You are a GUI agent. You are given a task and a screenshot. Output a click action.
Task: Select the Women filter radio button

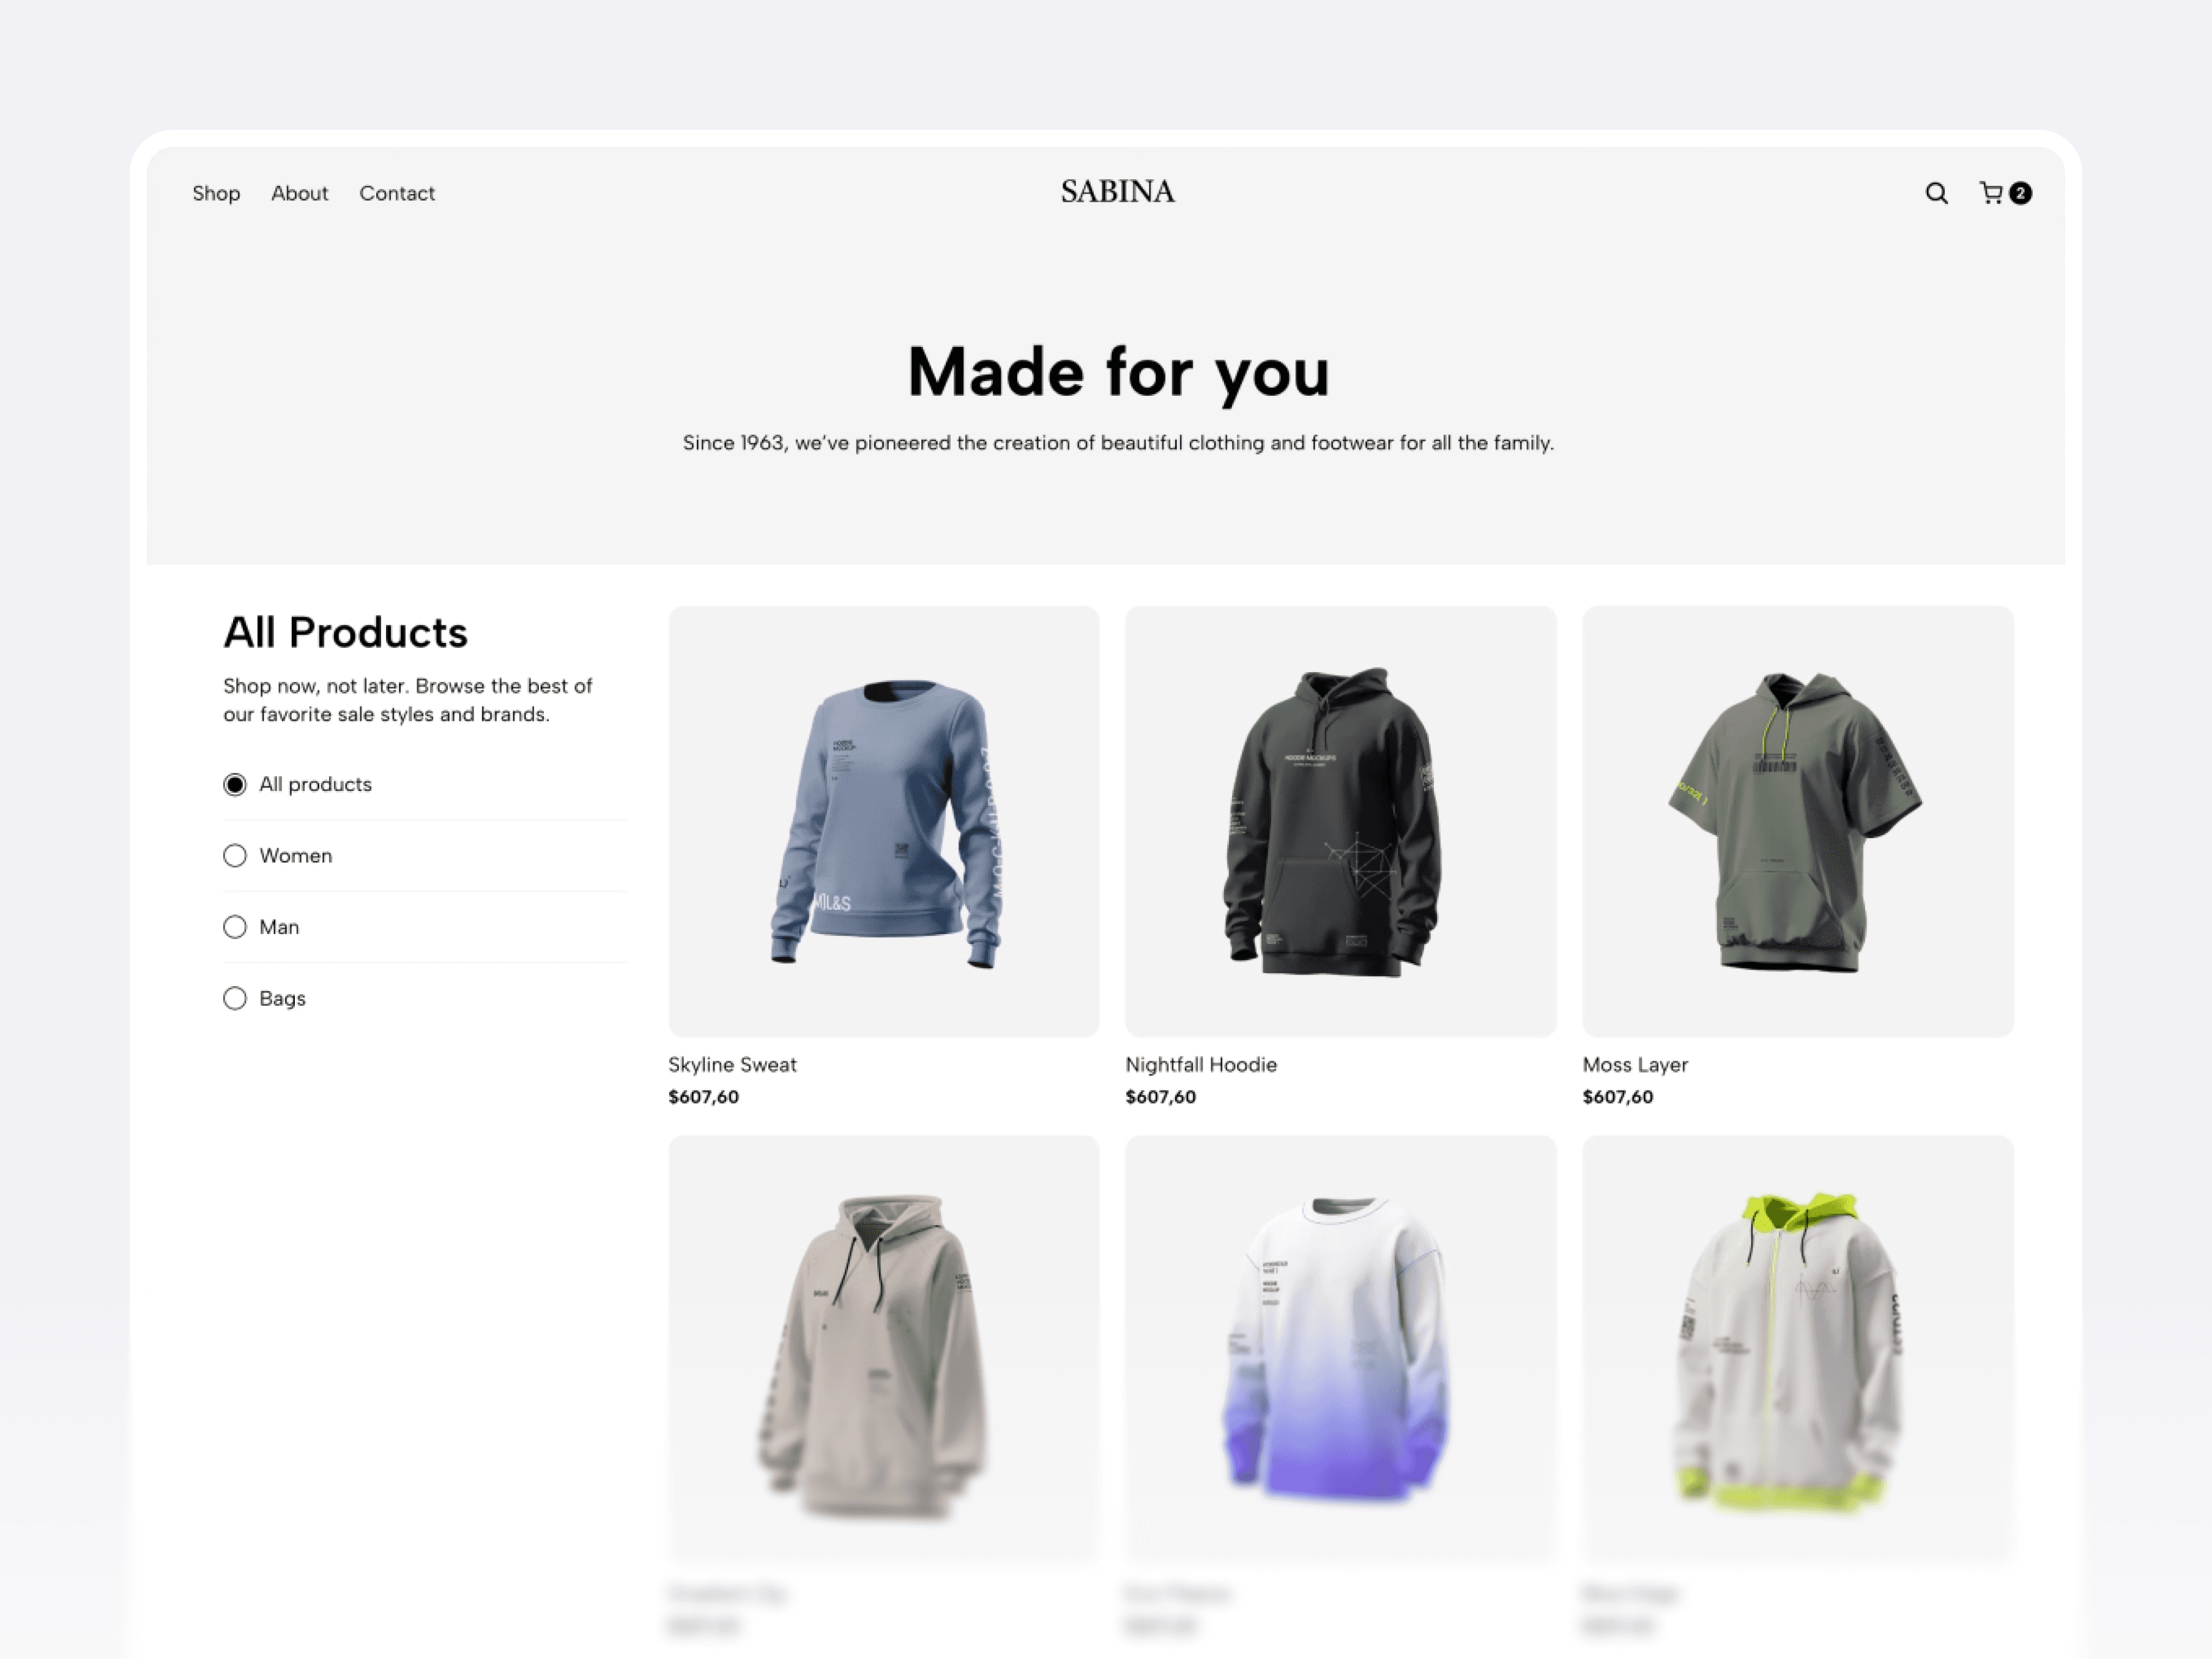[235, 856]
